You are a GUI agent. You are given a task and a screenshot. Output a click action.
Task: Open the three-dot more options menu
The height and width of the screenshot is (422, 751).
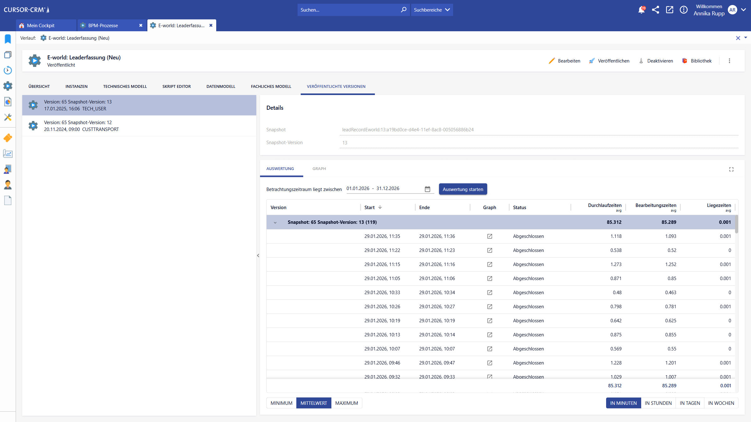pos(729,61)
